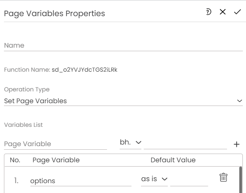Add a variable with the plus icon
246x193 pixels.
(x=237, y=144)
